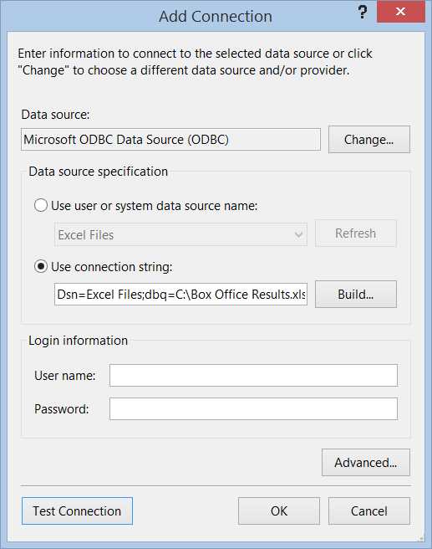This screenshot has width=432, height=549.
Task: Cancel the Add Connection dialog
Action: (369, 511)
